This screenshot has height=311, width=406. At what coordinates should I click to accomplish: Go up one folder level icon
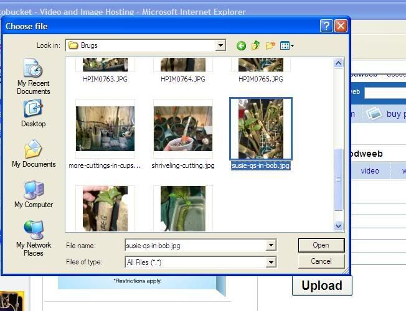tap(255, 45)
